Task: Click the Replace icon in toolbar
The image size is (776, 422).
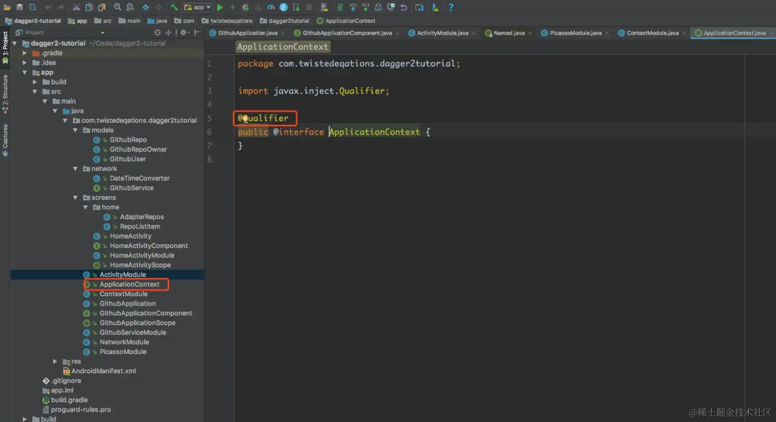Action: (x=130, y=7)
